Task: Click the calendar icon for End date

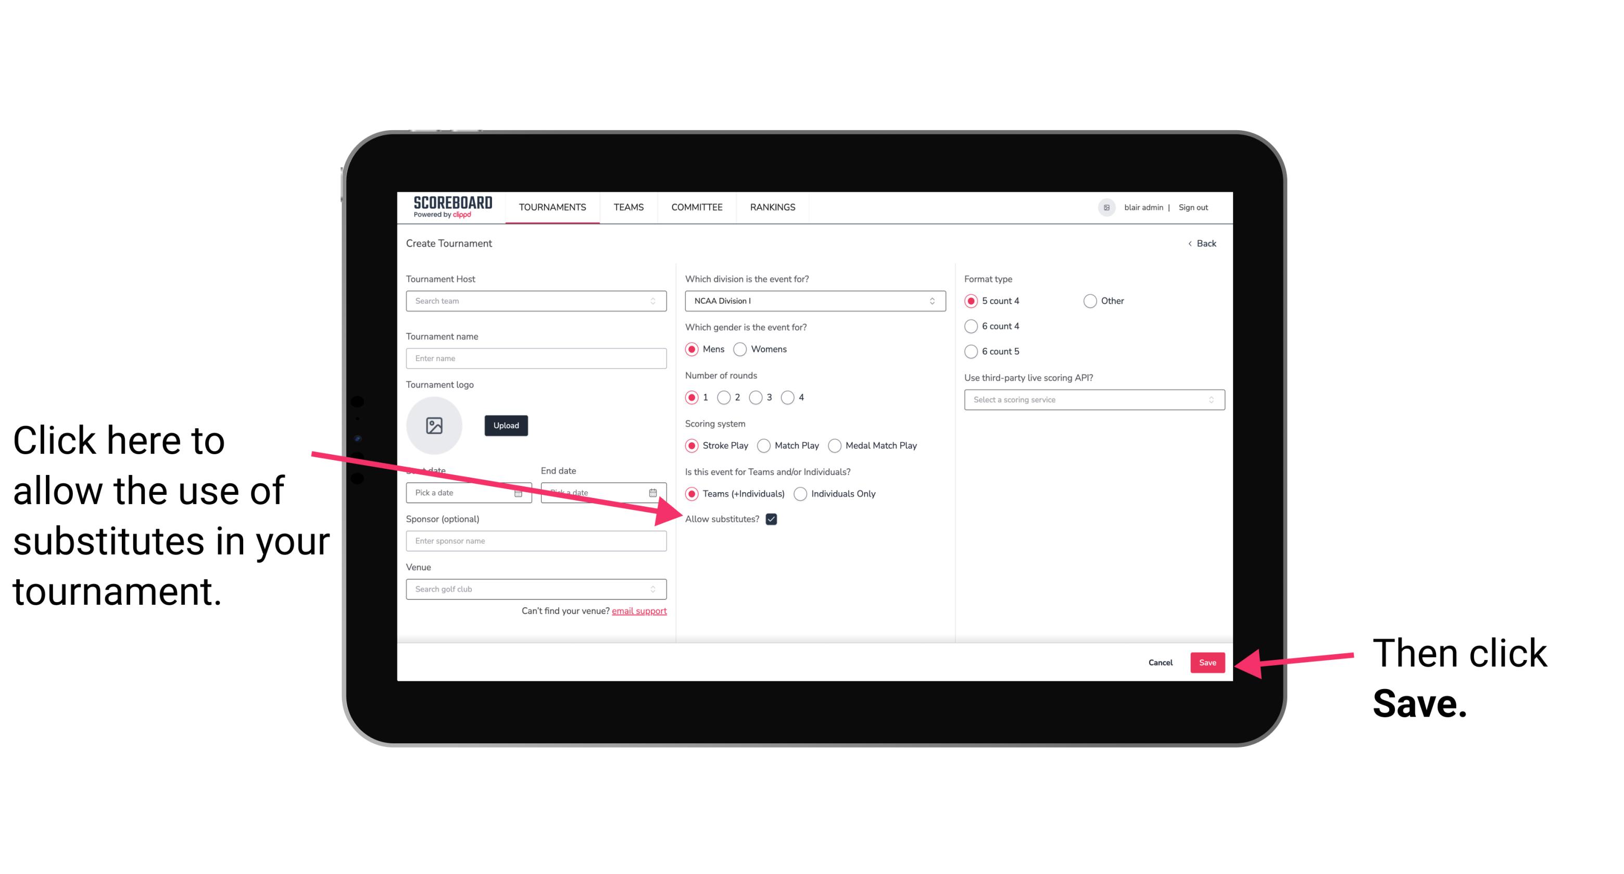Action: click(x=656, y=493)
